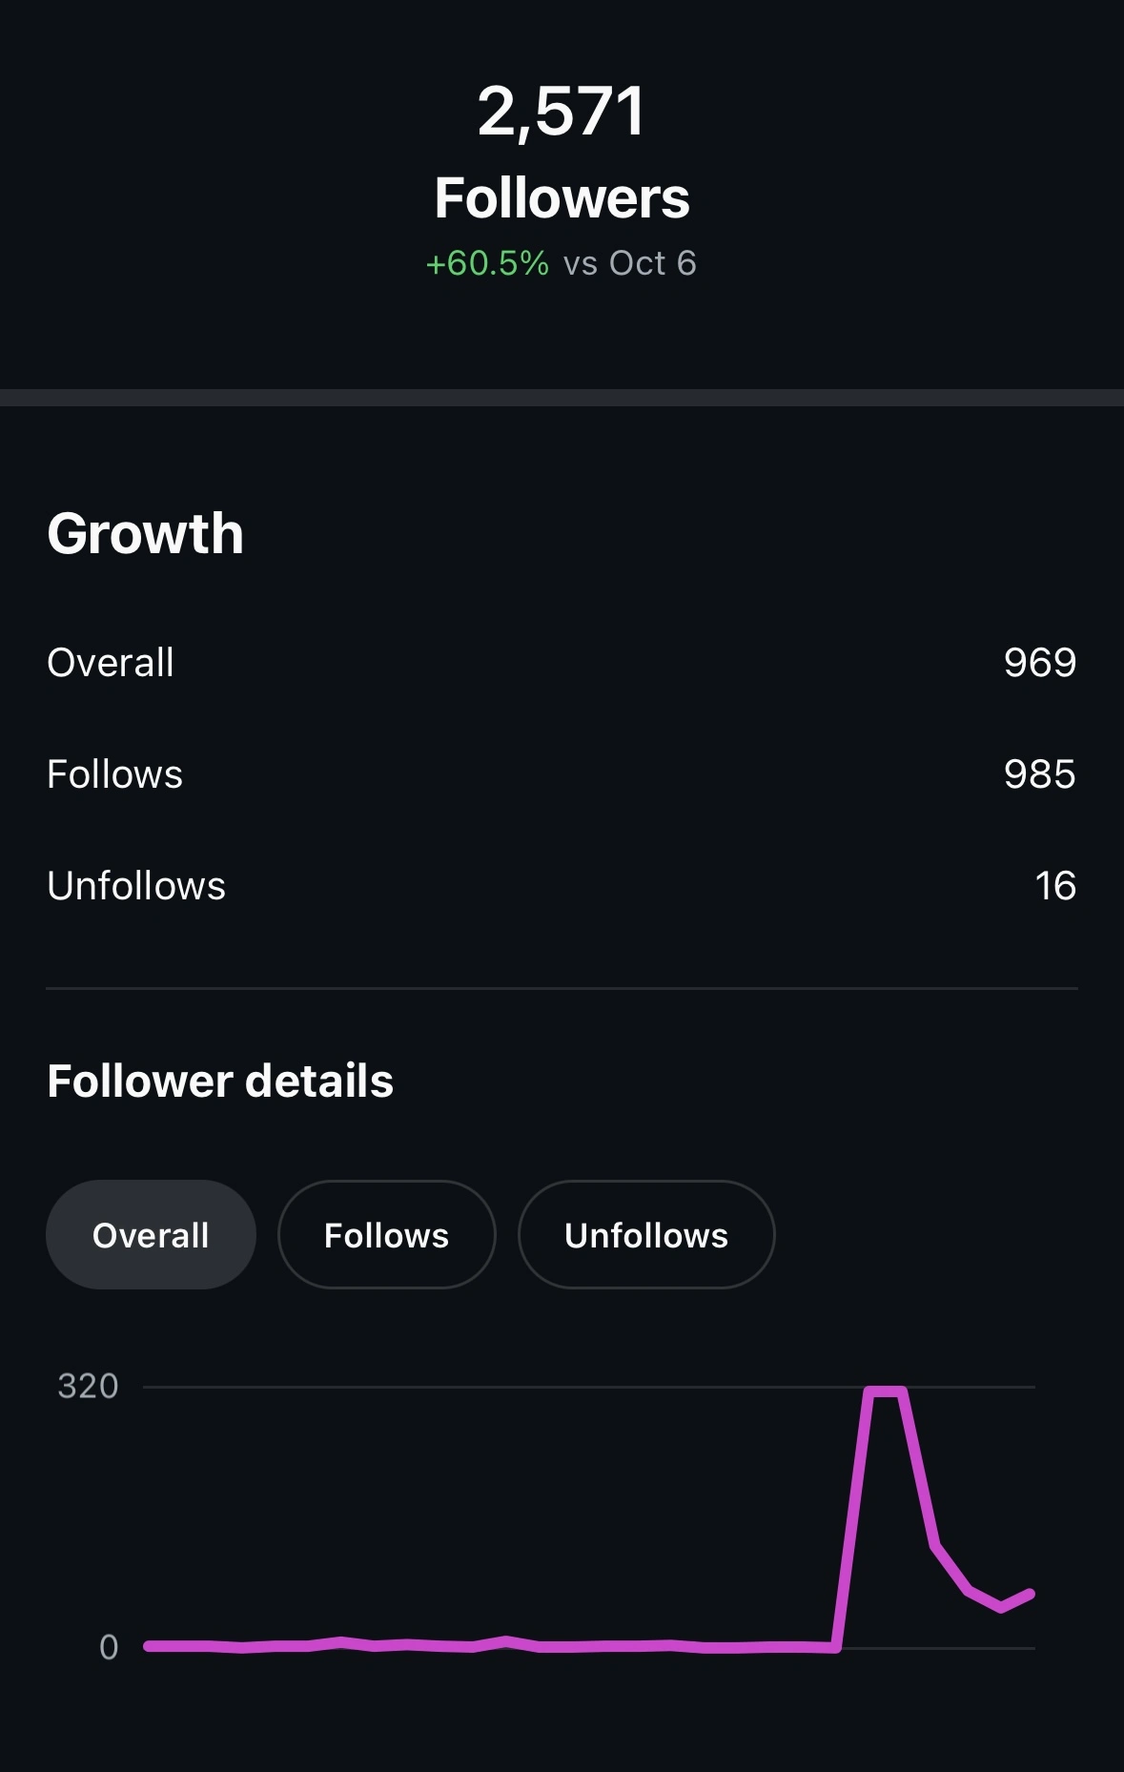Click the 985 follows value
Screen dimensions: 1124x1772
[x=1039, y=774]
